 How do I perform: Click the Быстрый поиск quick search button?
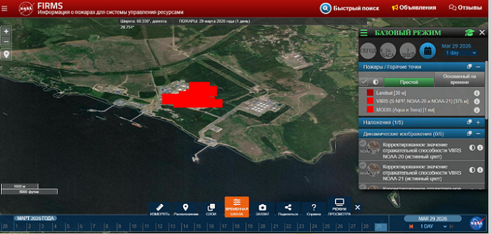[350, 8]
